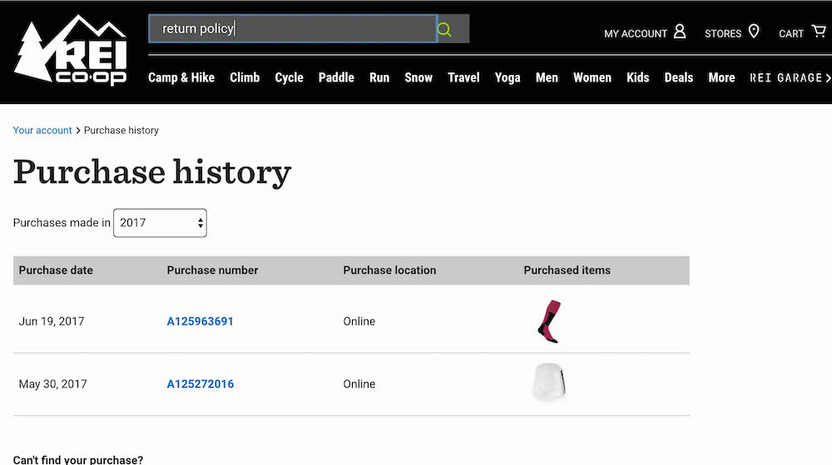This screenshot has width=832, height=465.
Task: Open the REI Garage link
Action: pyautogui.click(x=785, y=77)
